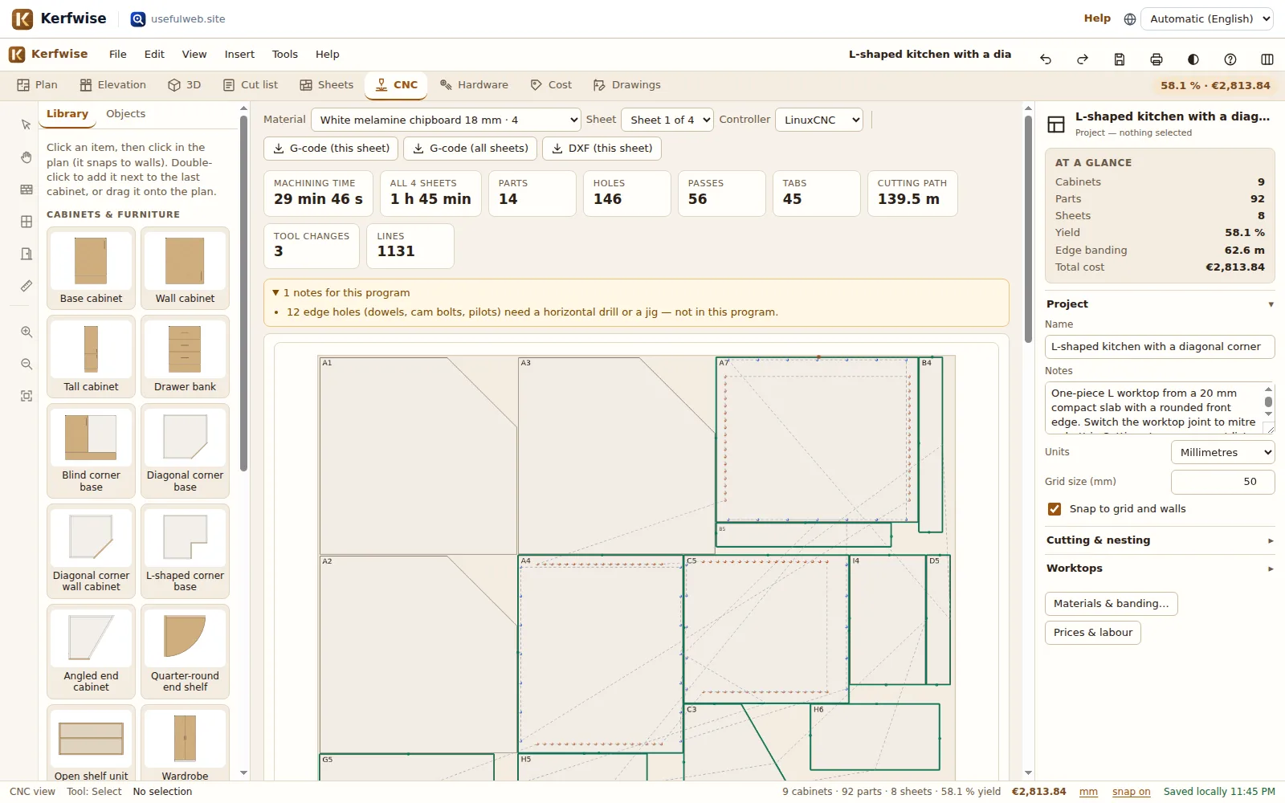Uncheck Snap to grid and walls
The image size is (1285, 803).
click(x=1055, y=509)
